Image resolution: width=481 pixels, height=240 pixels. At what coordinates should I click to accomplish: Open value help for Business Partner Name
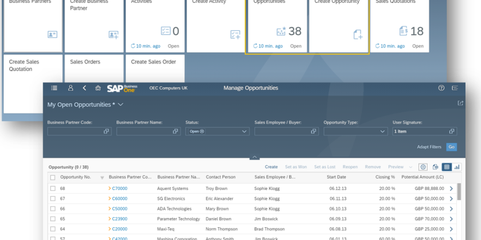click(175, 131)
